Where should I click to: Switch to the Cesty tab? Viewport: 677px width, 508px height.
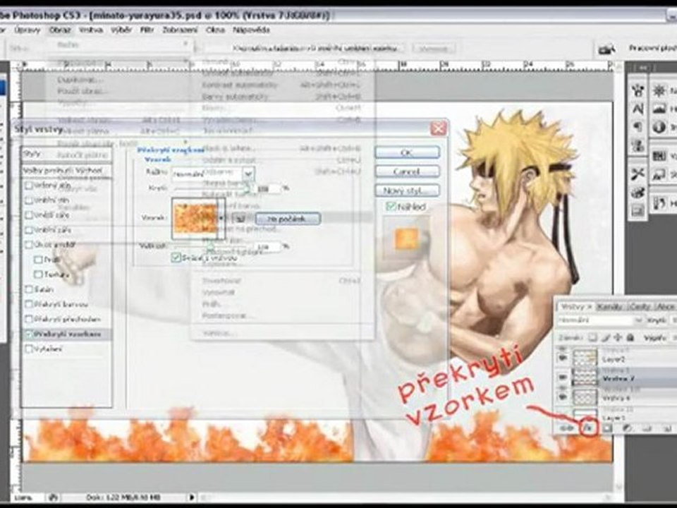pos(640,306)
